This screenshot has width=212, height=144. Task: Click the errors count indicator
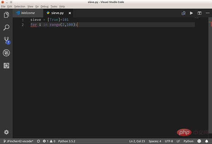[x=46, y=141]
